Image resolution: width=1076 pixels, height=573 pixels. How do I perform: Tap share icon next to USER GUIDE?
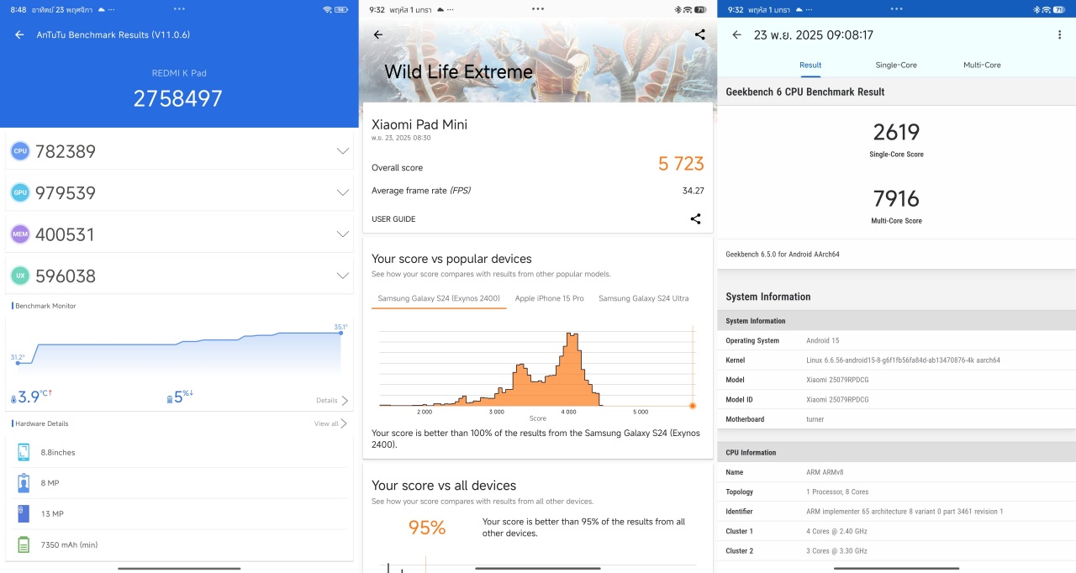point(695,219)
